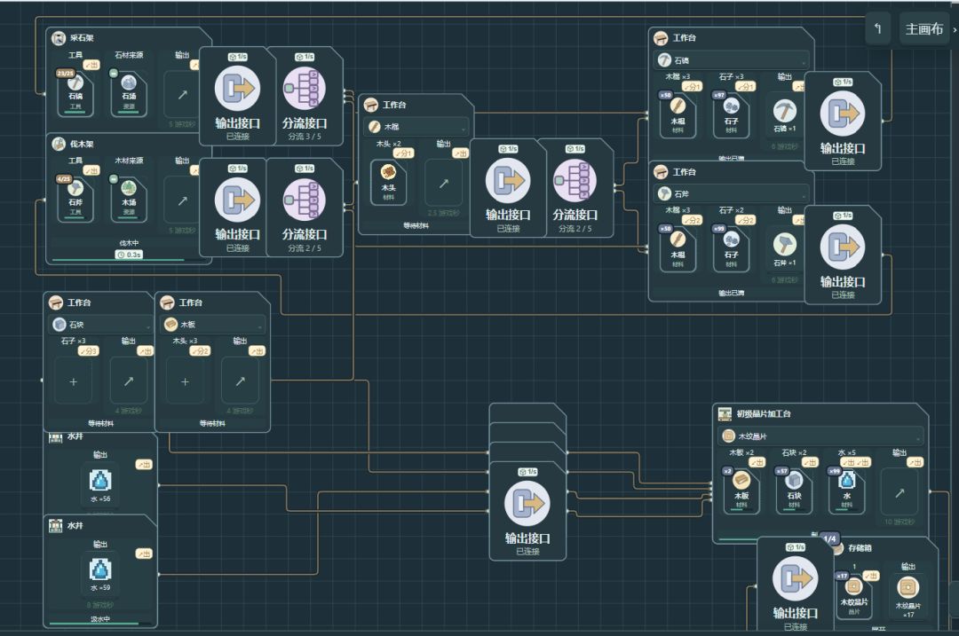Open the 木棍 recipe dropdown
959x636 pixels.
click(417, 127)
